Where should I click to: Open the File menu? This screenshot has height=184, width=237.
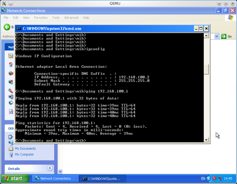[6, 18]
